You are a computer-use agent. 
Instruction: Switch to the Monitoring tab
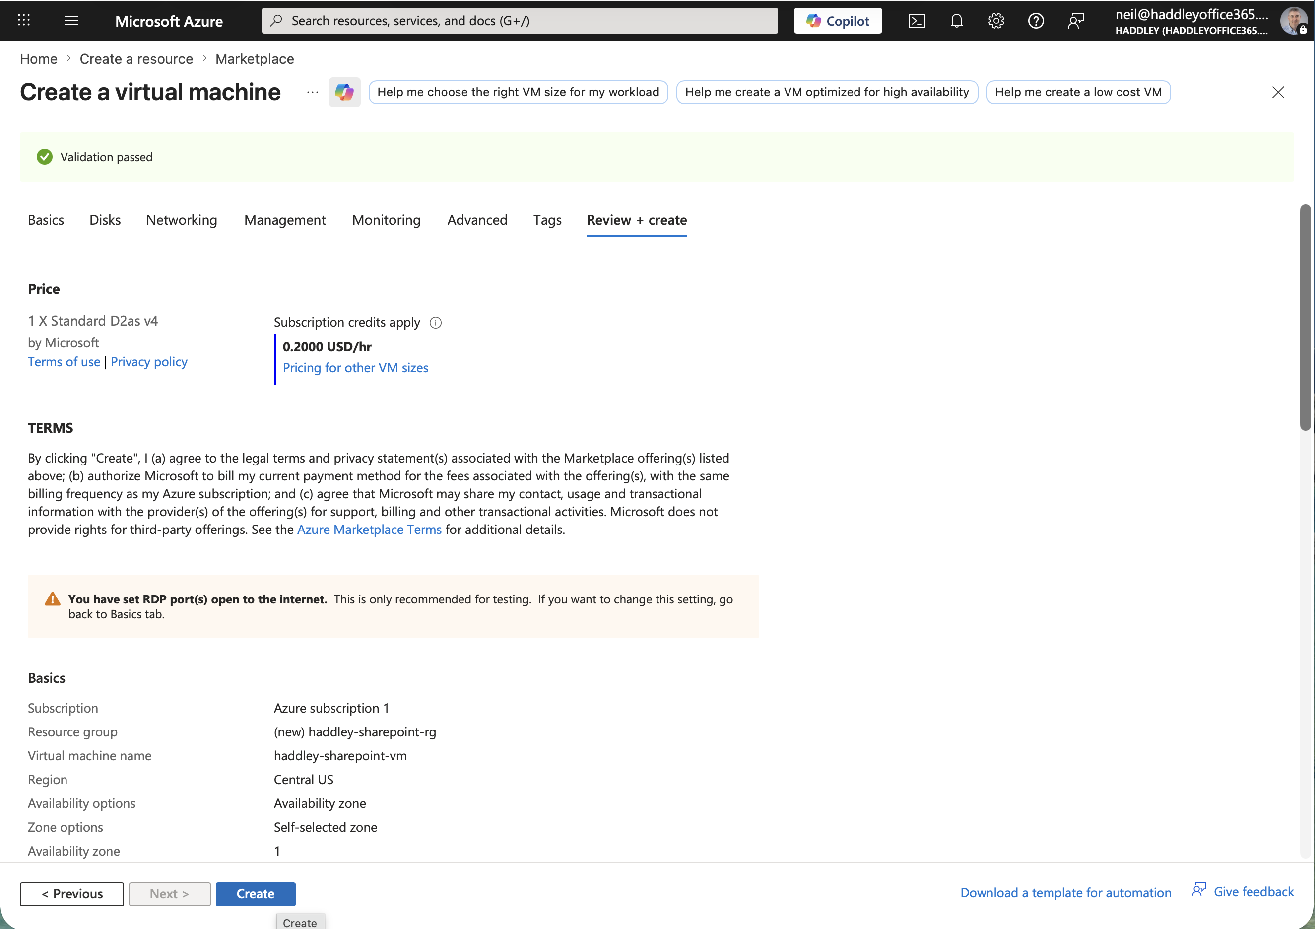click(387, 220)
